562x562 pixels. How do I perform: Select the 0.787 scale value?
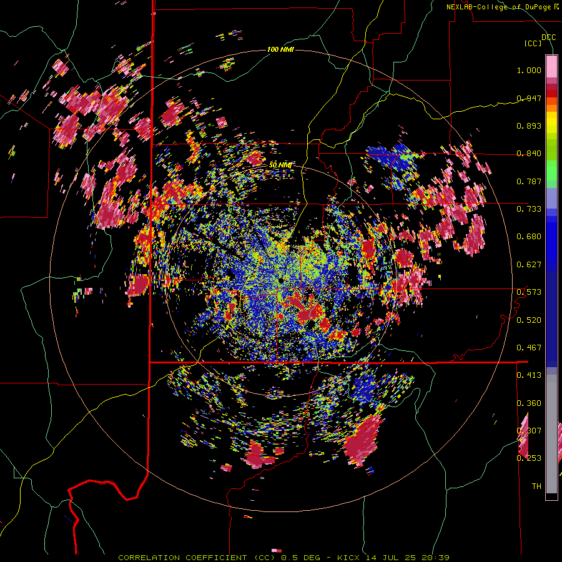pyautogui.click(x=529, y=181)
